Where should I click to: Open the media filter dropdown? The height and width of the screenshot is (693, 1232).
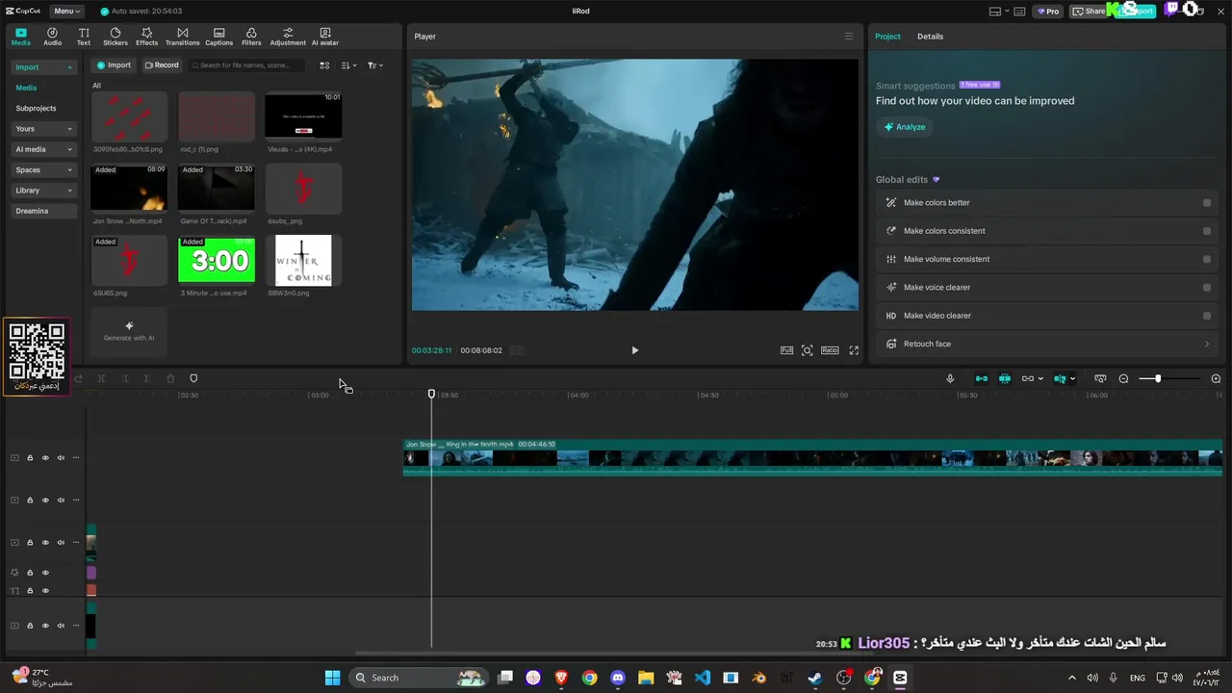pos(374,65)
